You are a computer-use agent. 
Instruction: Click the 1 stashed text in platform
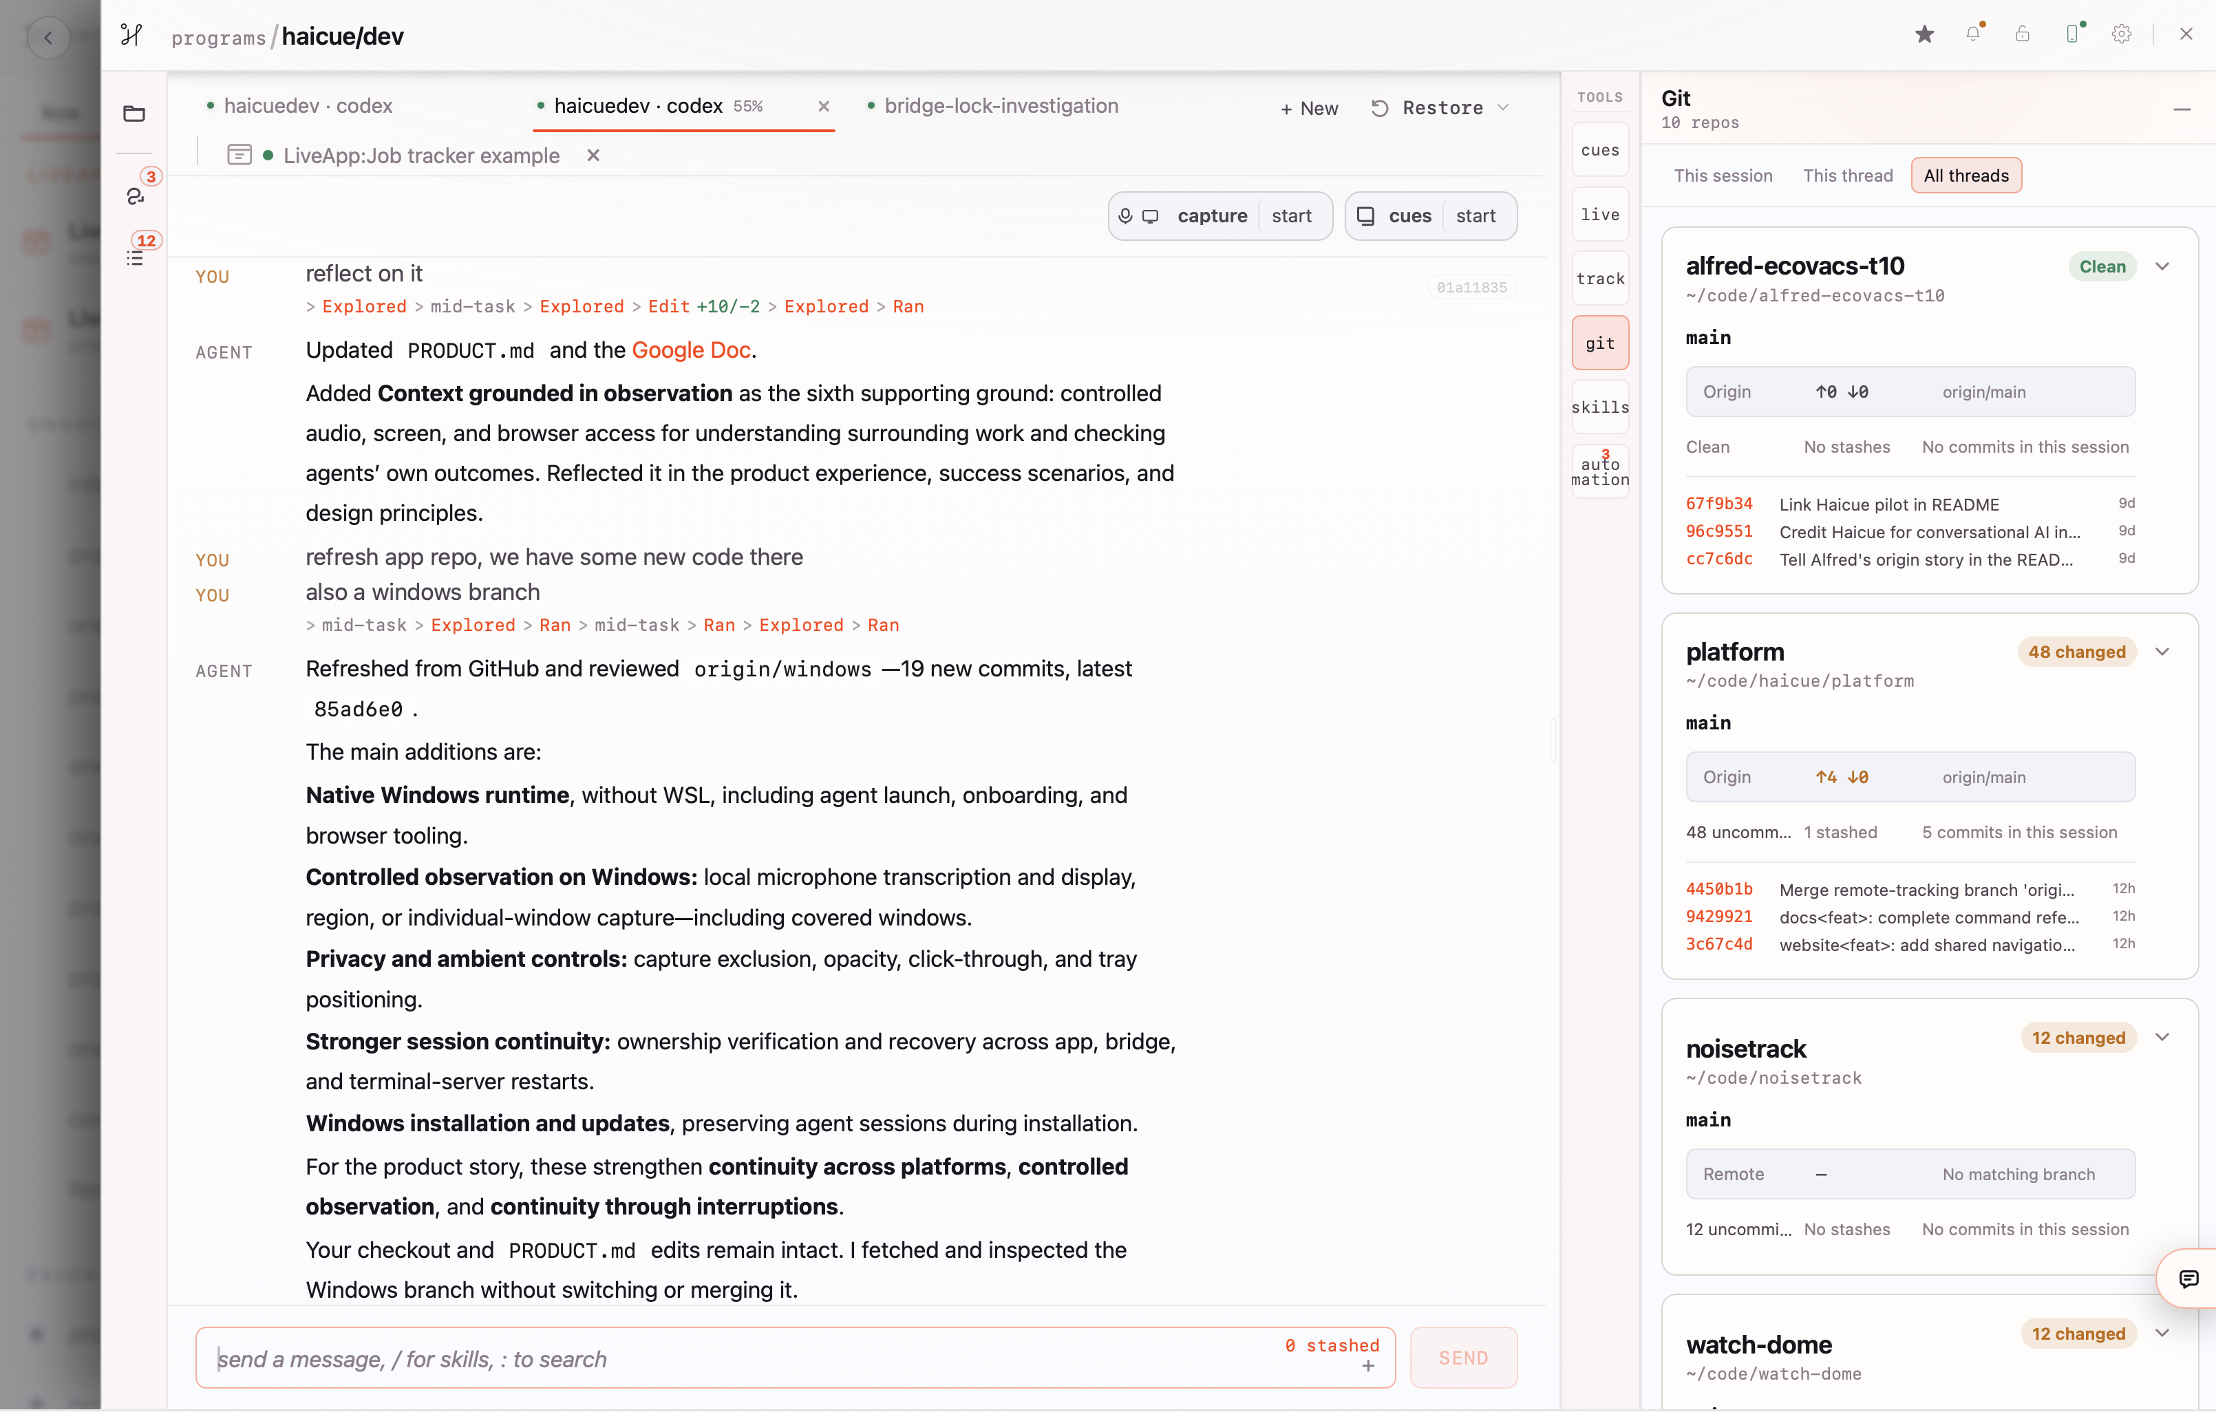(1840, 833)
